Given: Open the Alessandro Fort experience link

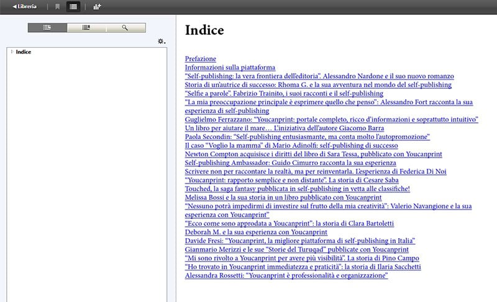Looking at the screenshot, I should [329, 106].
